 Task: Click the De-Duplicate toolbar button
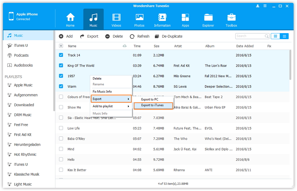168,36
